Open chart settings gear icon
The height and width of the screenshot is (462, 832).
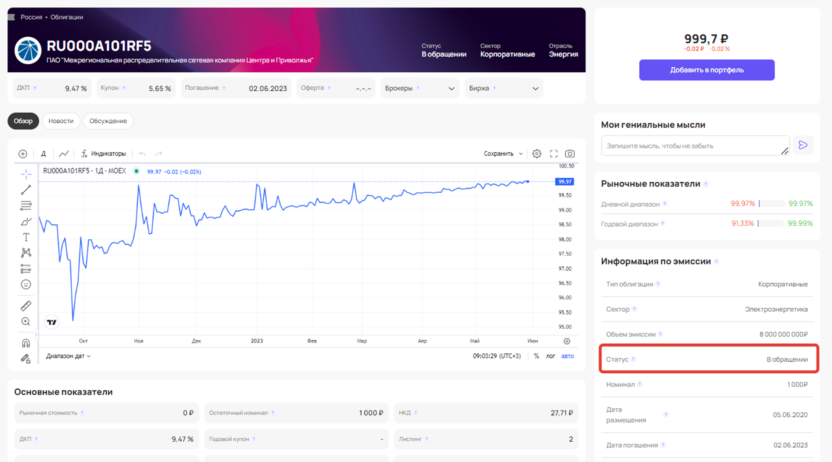[x=537, y=154]
